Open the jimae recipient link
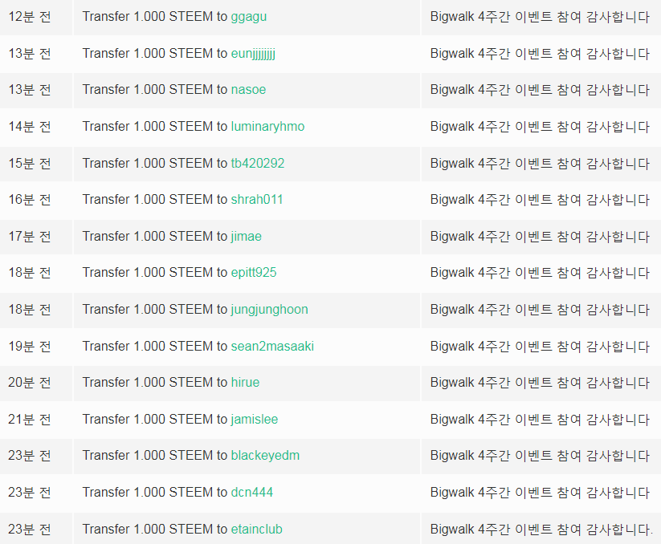661x544 pixels. pyautogui.click(x=247, y=237)
